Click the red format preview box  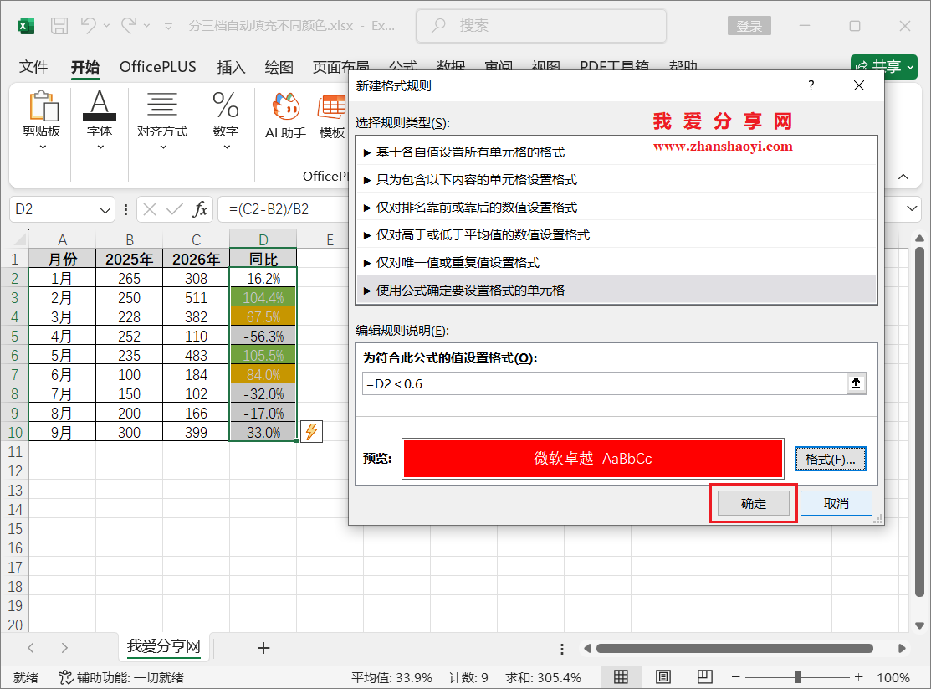pyautogui.click(x=592, y=458)
